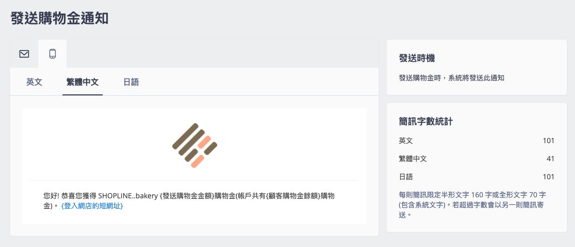Click the 101 count next to 日語
Viewport: 575px width, 247px height.
point(549,177)
